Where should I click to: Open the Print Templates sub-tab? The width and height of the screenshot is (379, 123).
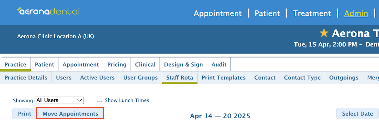224,78
